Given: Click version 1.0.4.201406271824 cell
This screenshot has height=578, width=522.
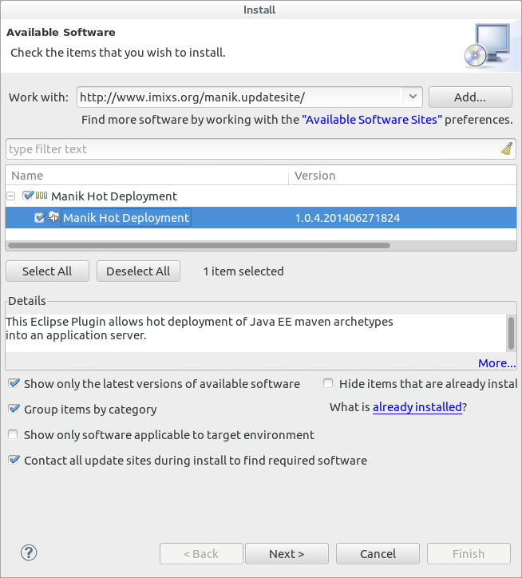Looking at the screenshot, I should (x=347, y=218).
